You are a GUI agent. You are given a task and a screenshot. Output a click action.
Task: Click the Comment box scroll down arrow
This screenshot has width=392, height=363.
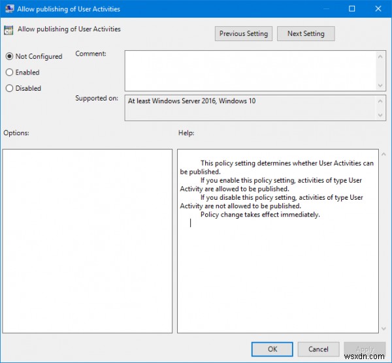coord(380,86)
